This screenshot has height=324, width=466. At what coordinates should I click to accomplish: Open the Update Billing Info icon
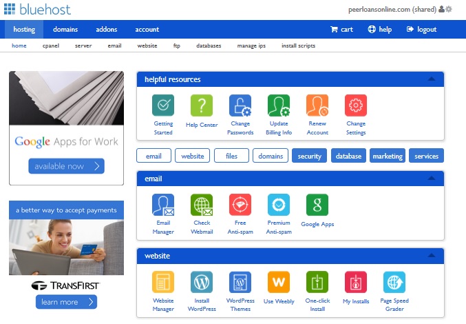coord(279,105)
